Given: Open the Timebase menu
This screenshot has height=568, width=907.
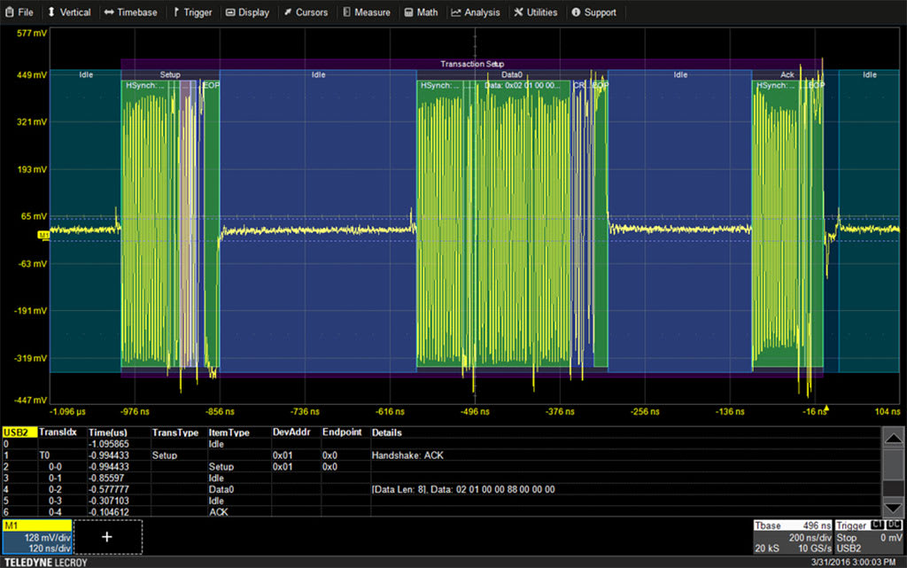Looking at the screenshot, I should [131, 12].
